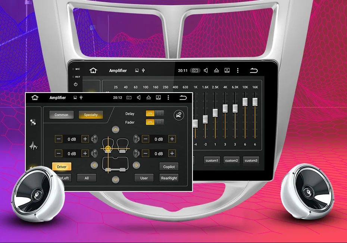This screenshot has height=243, width=347.
Task: Choose custom1 equalizer preset
Action: pos(212,161)
